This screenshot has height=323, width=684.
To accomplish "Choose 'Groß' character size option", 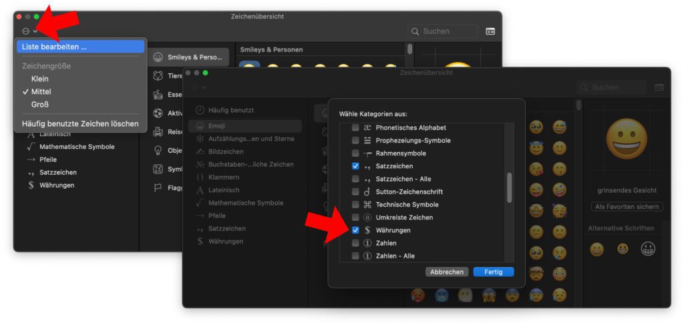I will pyautogui.click(x=40, y=104).
